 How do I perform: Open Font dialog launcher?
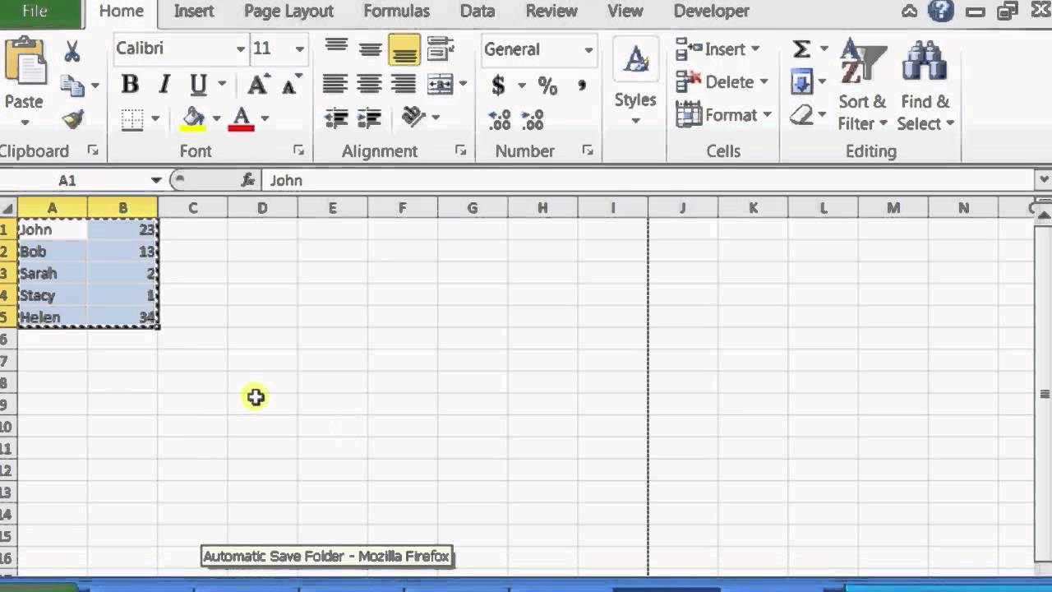298,150
